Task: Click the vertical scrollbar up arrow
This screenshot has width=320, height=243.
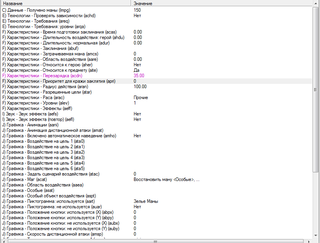Action: point(315,3)
